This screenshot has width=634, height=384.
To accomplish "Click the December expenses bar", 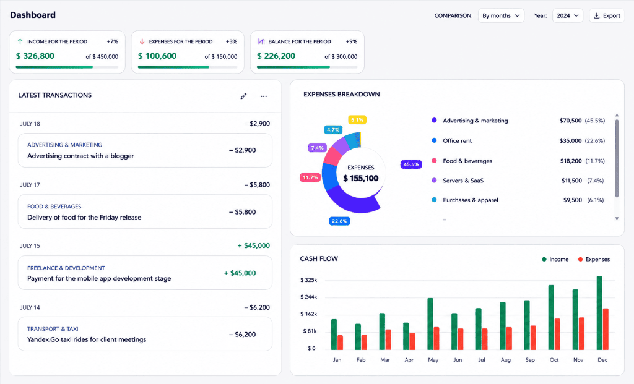I will pyautogui.click(x=606, y=329).
